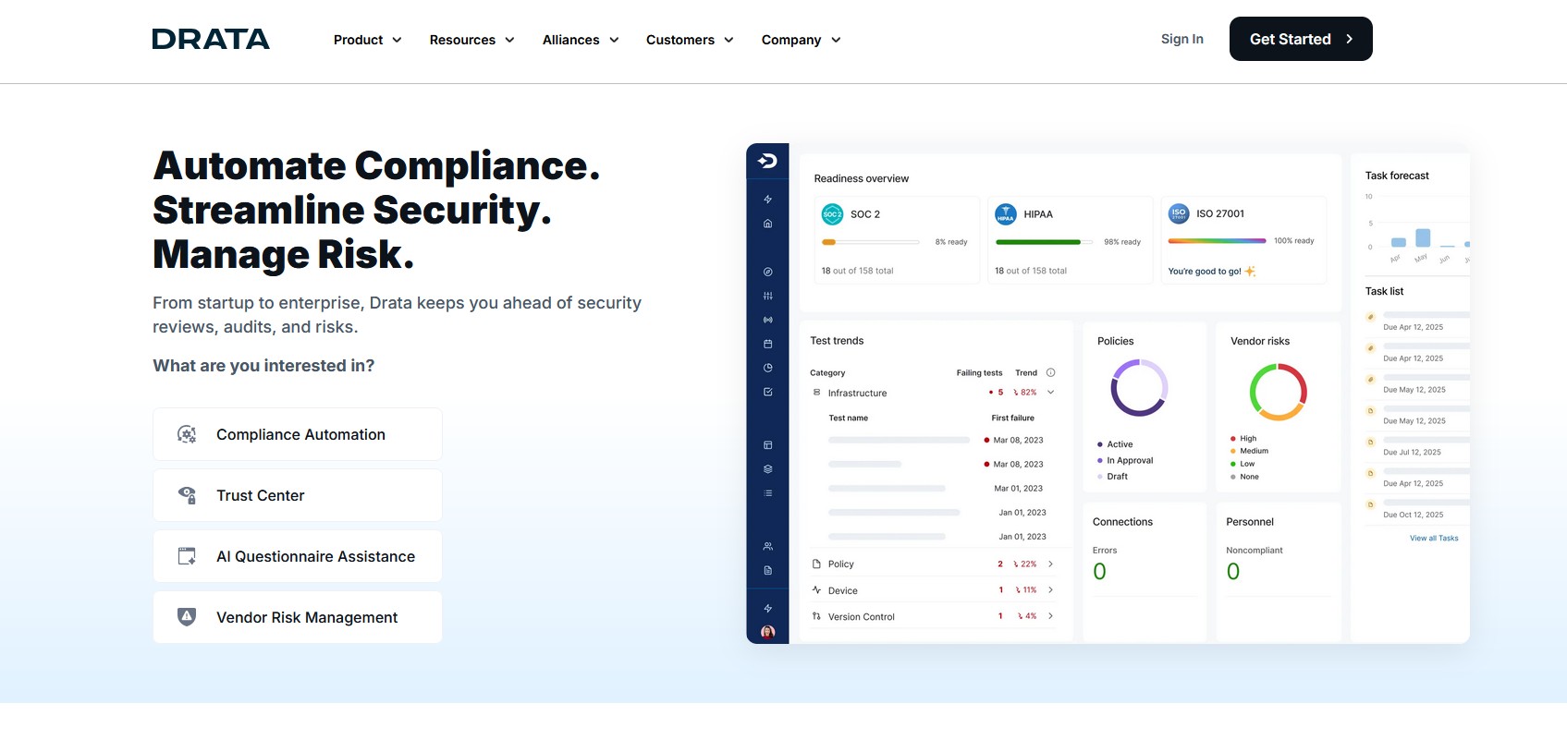The height and width of the screenshot is (752, 1567).
Task: Click View all Tasks link
Action: [1434, 538]
